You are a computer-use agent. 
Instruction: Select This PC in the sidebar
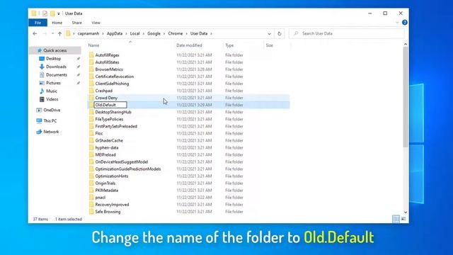click(50, 121)
